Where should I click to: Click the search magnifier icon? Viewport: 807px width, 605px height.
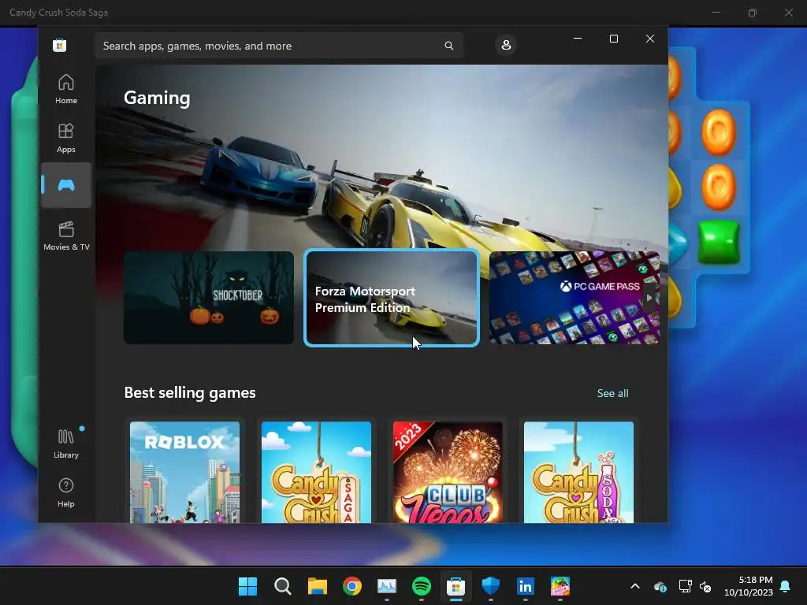click(x=448, y=46)
